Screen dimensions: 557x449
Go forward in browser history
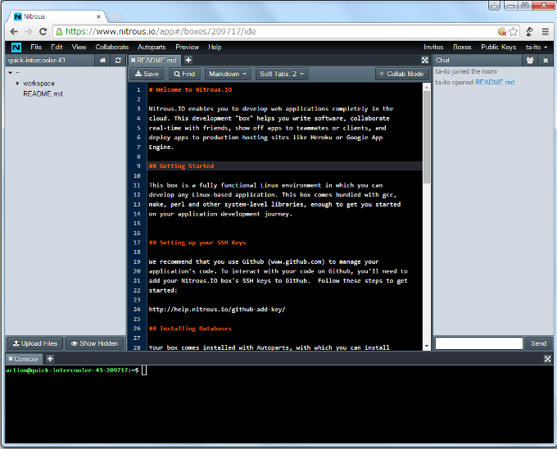(x=29, y=32)
